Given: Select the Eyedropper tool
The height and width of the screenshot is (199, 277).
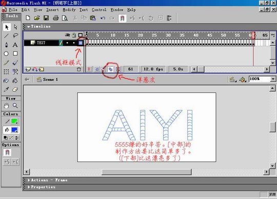Looking at the screenshot, I should point(6,90).
